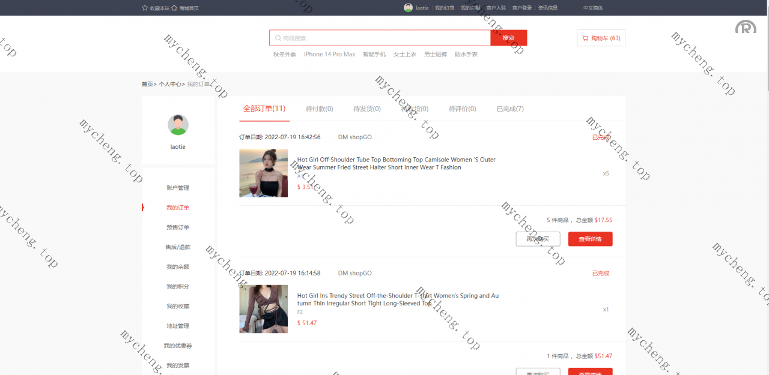Click 再次购买 for the first order
Screen dimensions: 769x375
tap(538, 239)
